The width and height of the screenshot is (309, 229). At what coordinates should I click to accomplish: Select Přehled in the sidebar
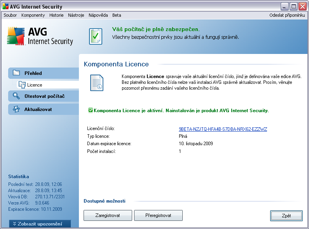(44, 73)
